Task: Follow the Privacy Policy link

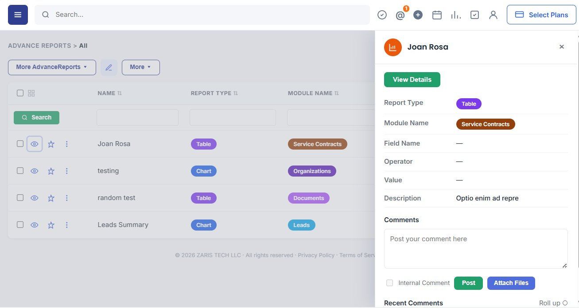Action: pyautogui.click(x=316, y=255)
